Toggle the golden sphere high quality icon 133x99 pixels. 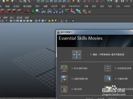point(56,21)
